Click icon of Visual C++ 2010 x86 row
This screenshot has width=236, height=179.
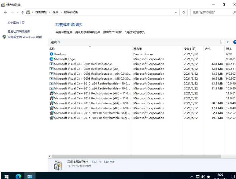[51, 88]
